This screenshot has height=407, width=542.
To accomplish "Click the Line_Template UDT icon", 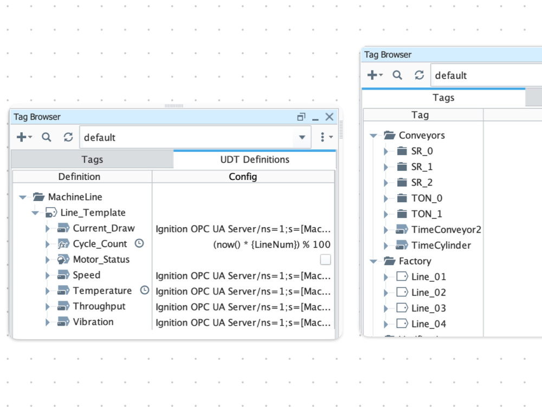I will pyautogui.click(x=51, y=212).
